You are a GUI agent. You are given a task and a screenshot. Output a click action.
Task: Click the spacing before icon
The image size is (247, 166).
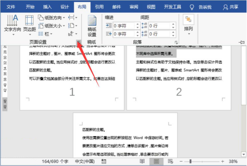pyautogui.click(x=144, y=26)
